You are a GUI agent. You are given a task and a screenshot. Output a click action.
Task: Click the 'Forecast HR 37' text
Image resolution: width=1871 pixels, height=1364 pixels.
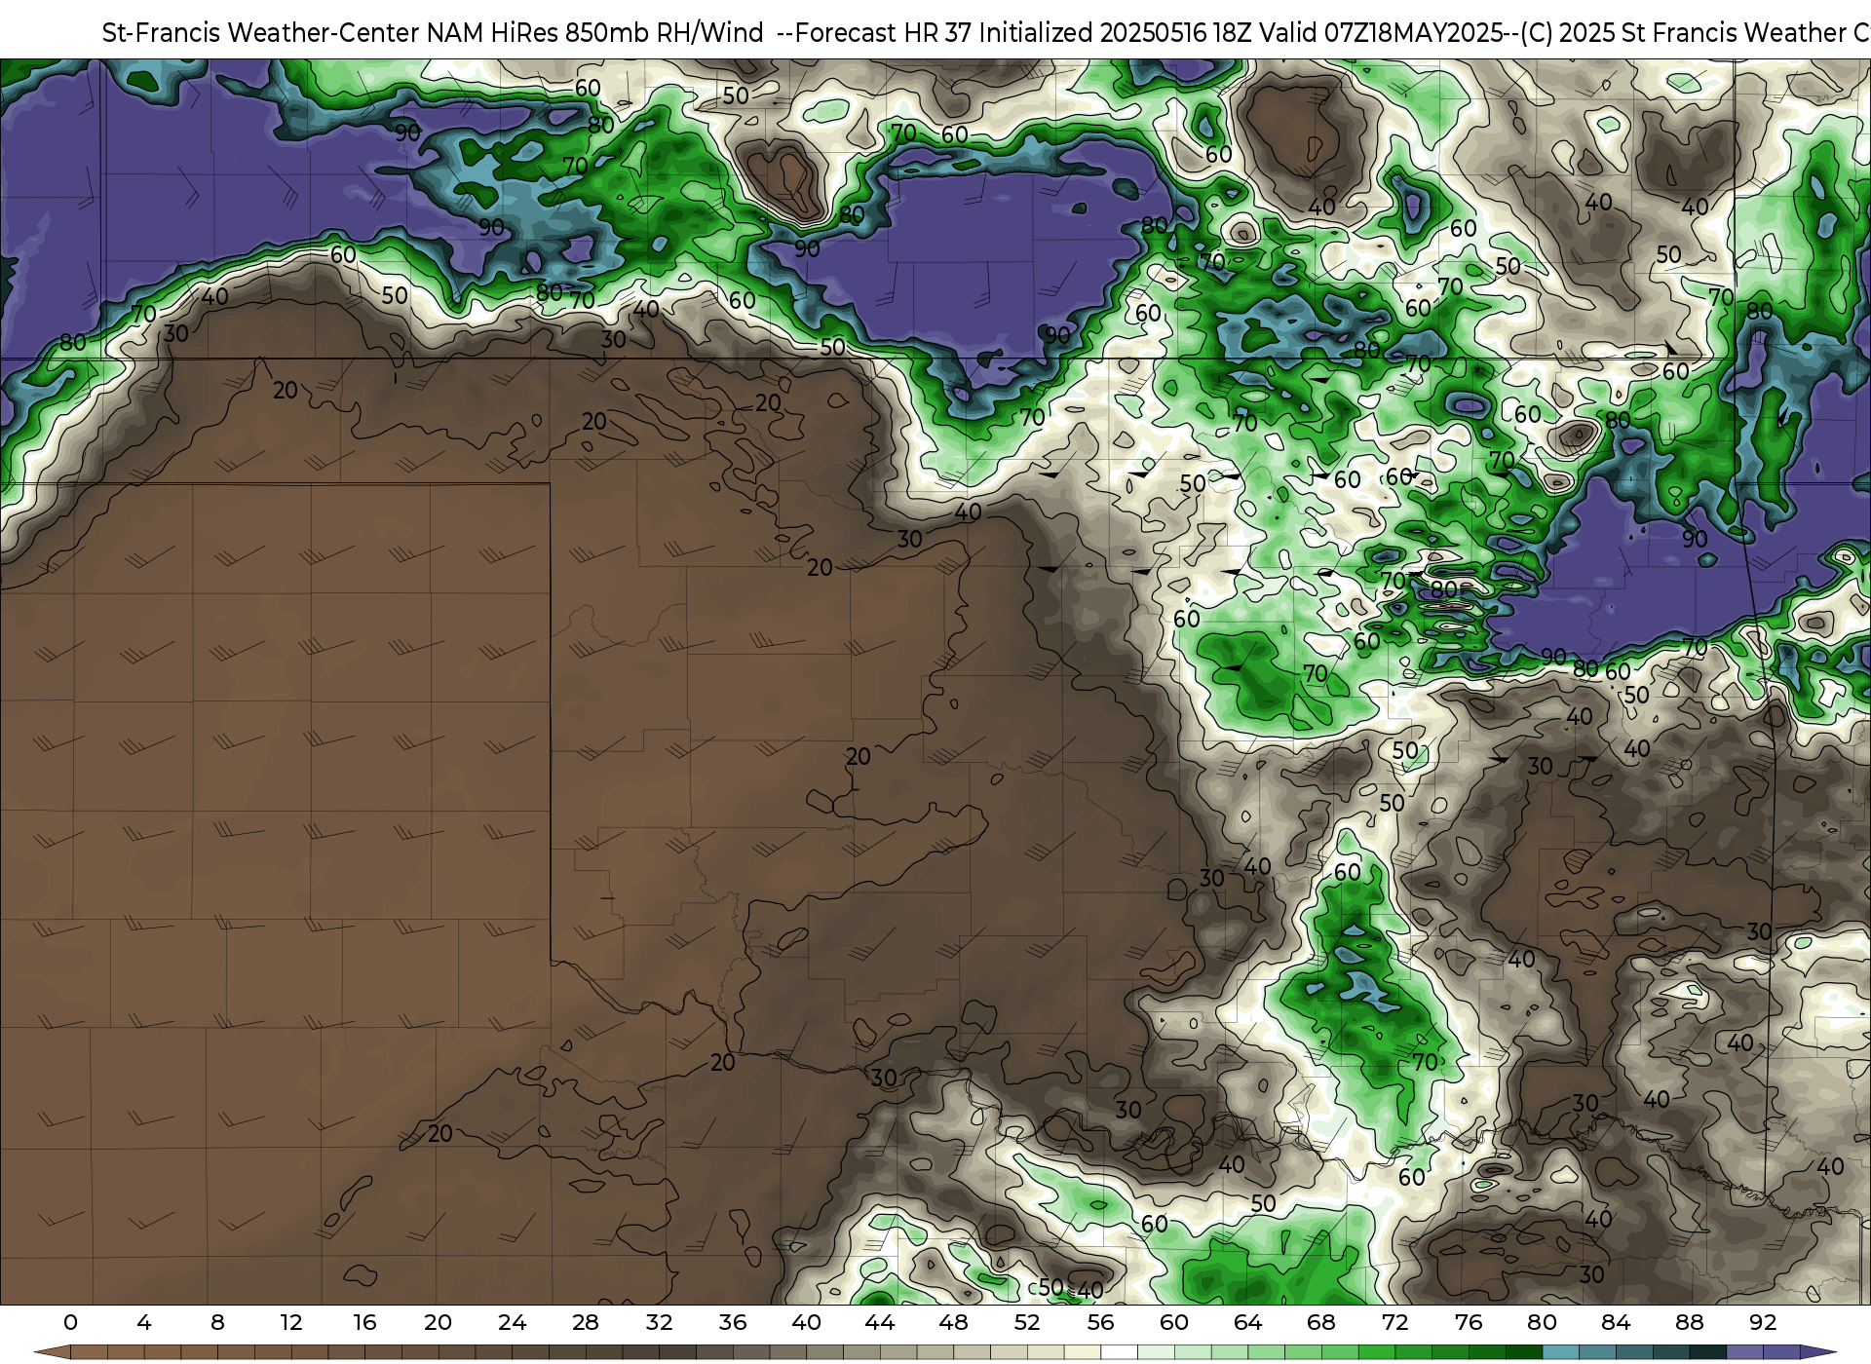(884, 33)
